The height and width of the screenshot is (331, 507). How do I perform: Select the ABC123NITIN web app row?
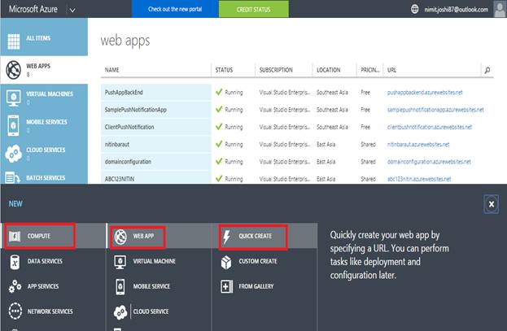297,178
